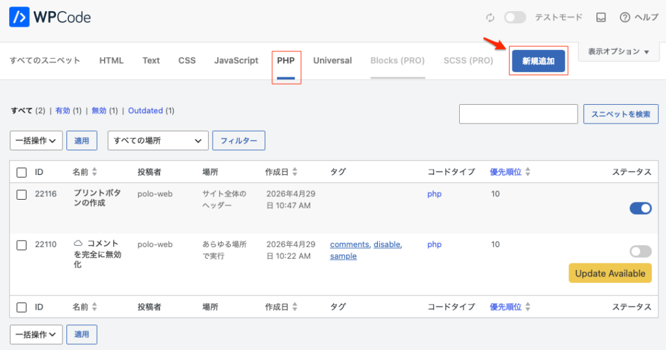Switch to the HTML tab
Image resolution: width=666 pixels, height=350 pixels.
111,61
